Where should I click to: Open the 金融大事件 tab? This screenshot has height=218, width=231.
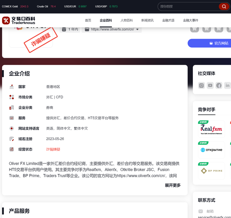pyautogui.click(x=191, y=20)
